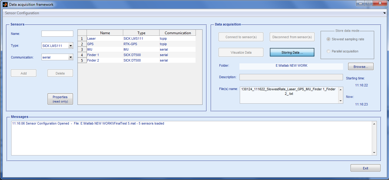Image resolution: width=389 pixels, height=180 pixels.
Task: Type in the sensor Name field
Action: [57, 34]
